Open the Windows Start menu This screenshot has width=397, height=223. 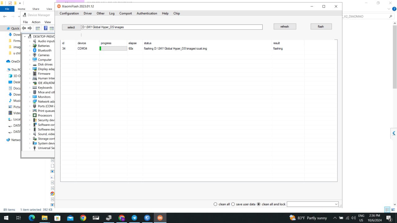click(6, 218)
